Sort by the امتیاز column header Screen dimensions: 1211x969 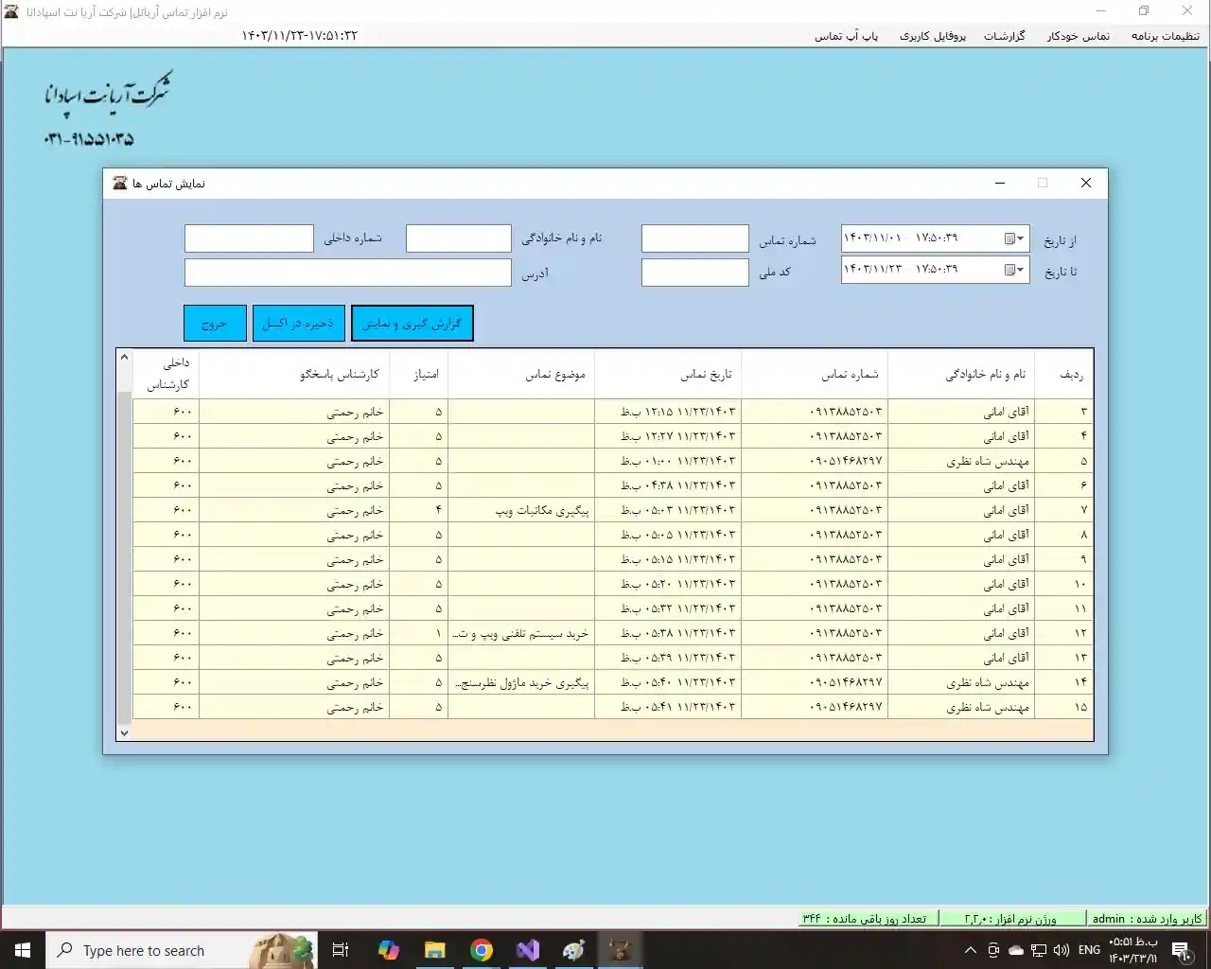[419, 375]
